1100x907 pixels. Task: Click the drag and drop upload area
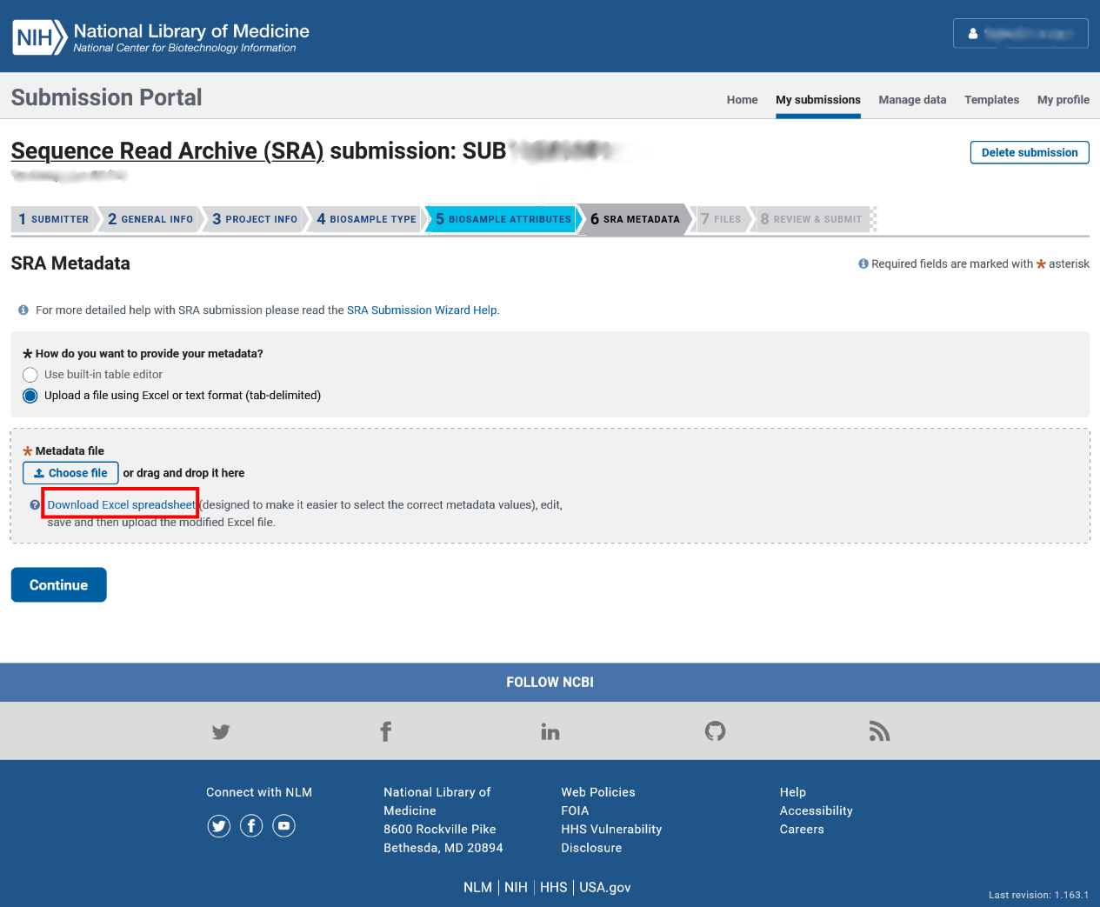(x=183, y=473)
